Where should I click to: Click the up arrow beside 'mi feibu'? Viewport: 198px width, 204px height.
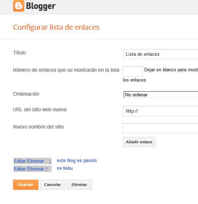coord(46,169)
